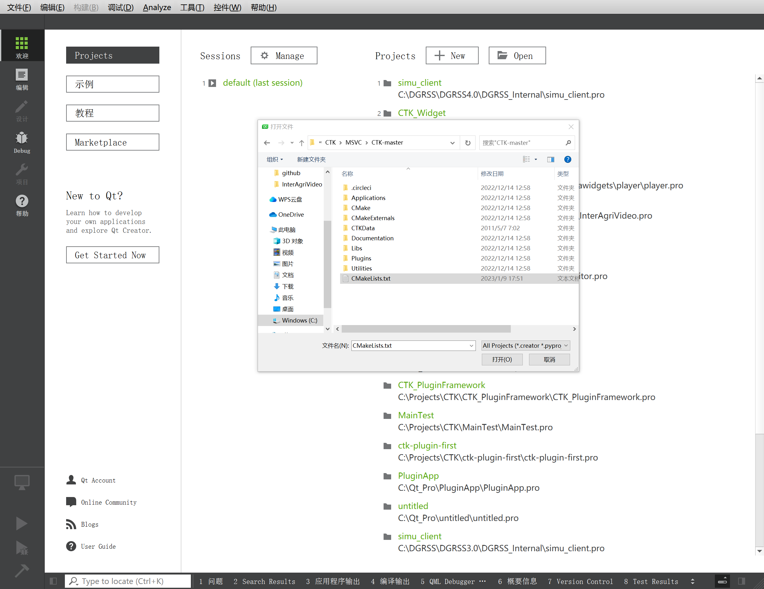764x589 pixels.
Task: Go up one folder level arrow
Action: (x=302, y=143)
